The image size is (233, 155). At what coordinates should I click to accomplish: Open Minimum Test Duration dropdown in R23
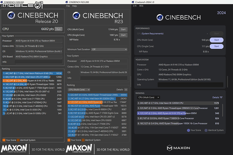click(109, 49)
